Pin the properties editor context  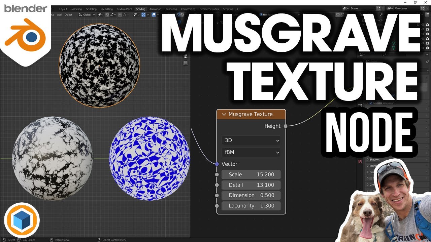[x=427, y=62]
